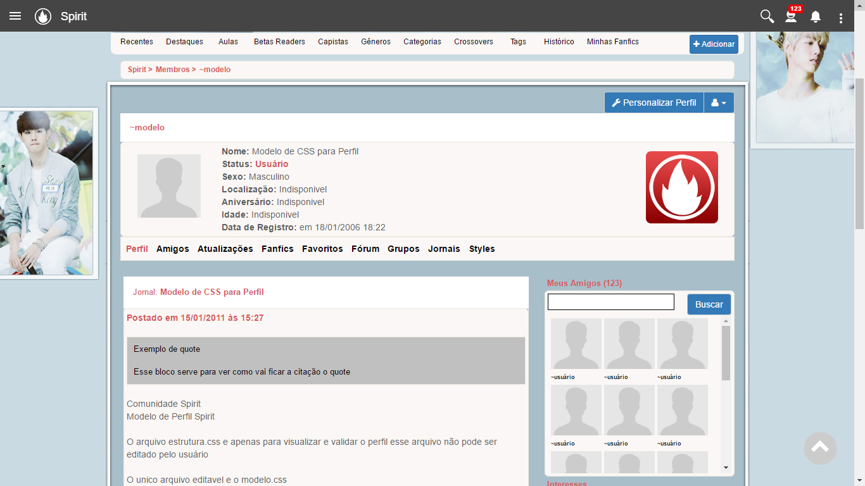Open the Capistas menu item
This screenshot has height=486, width=865.
point(333,42)
